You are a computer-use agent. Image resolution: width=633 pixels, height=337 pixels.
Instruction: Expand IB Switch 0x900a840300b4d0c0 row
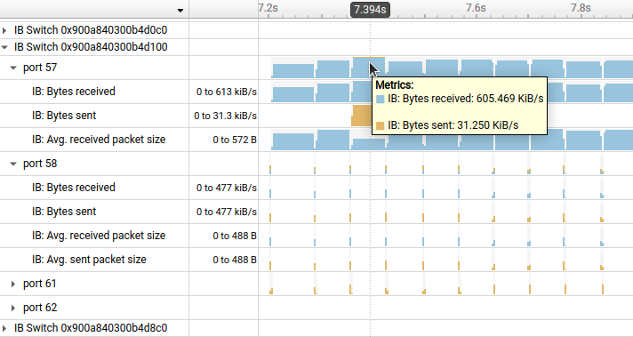[4, 30]
